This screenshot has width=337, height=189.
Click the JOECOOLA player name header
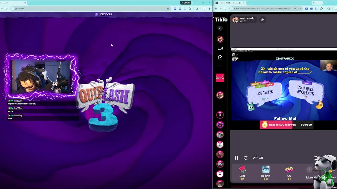(104, 14)
